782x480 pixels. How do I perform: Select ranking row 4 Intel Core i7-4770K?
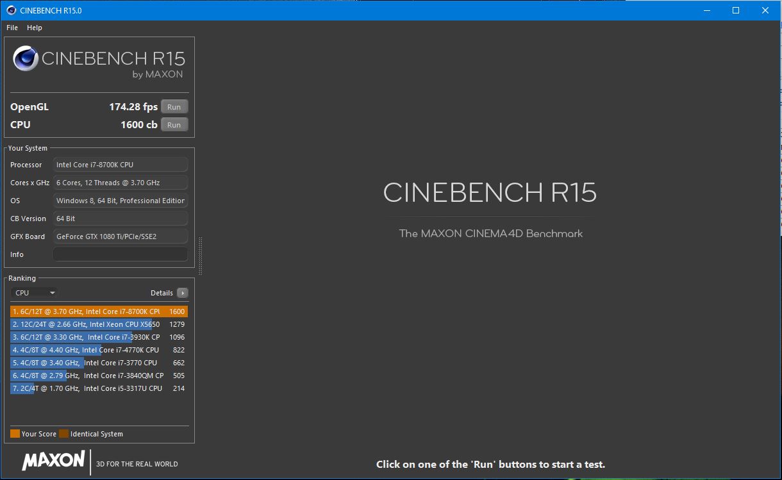coord(99,350)
